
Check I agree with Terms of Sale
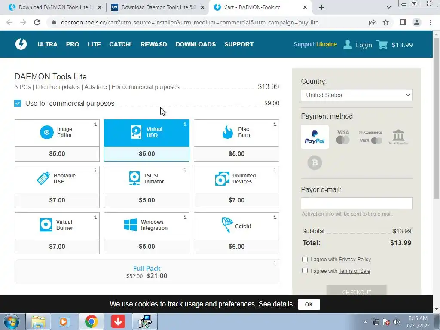point(305,271)
